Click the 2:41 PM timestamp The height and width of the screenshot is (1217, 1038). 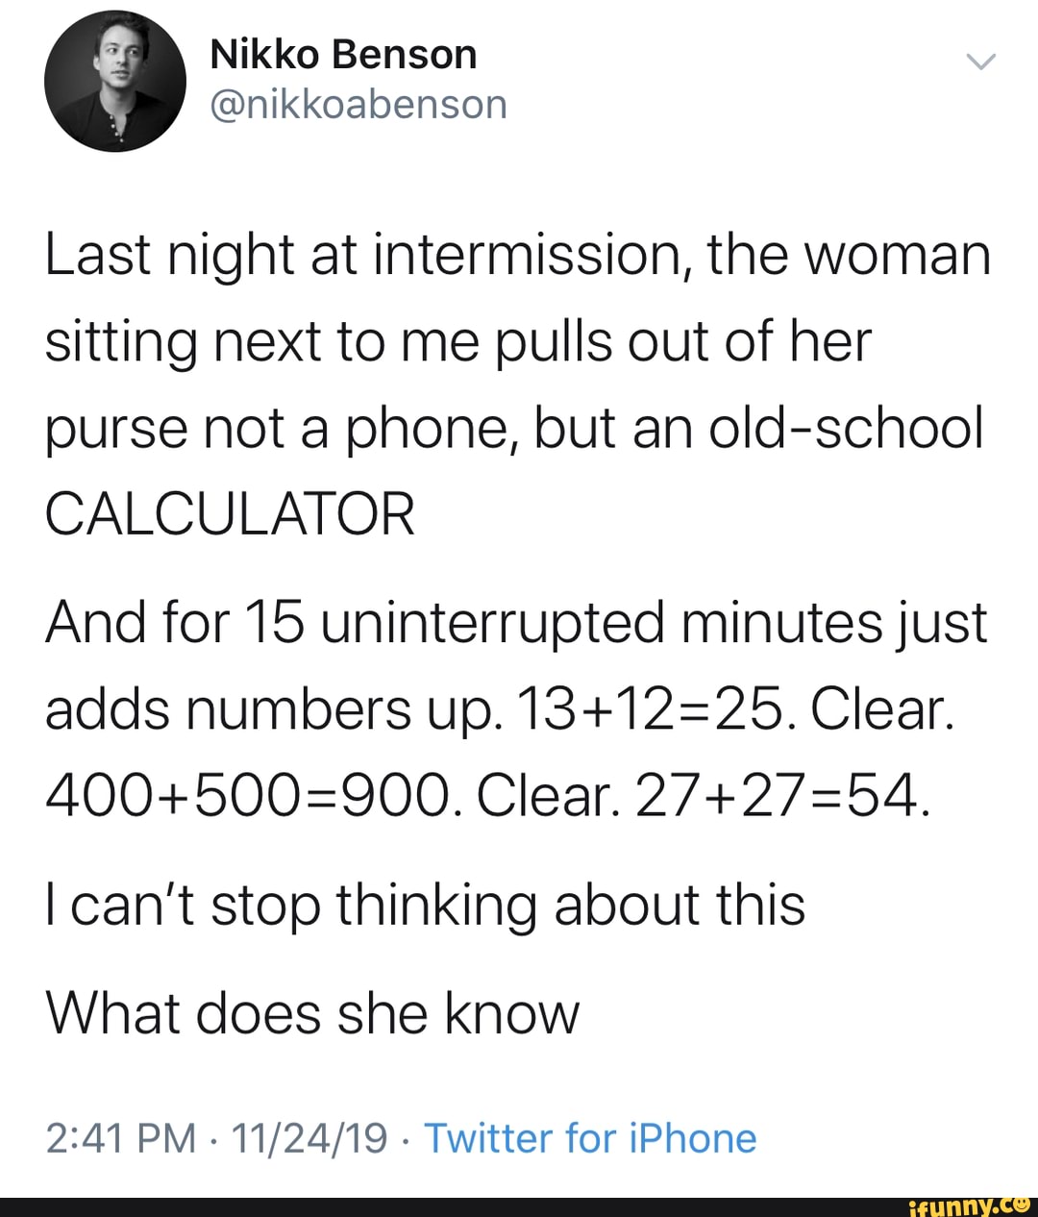point(119,1138)
